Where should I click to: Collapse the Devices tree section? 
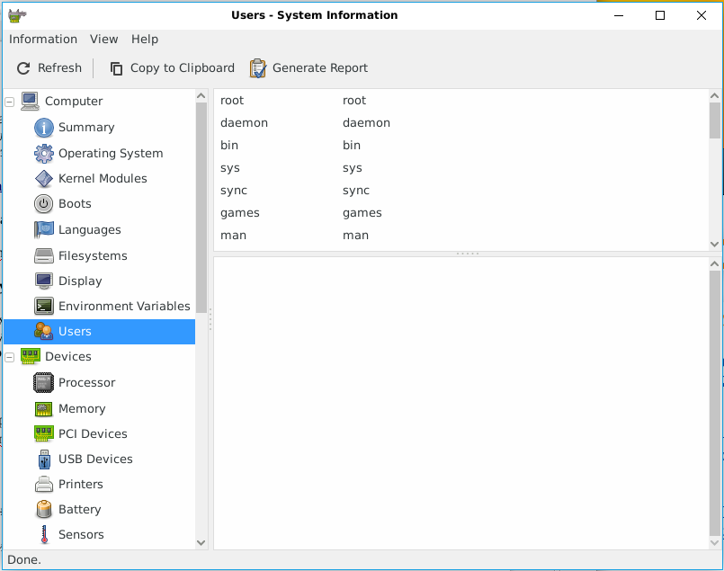click(x=10, y=357)
